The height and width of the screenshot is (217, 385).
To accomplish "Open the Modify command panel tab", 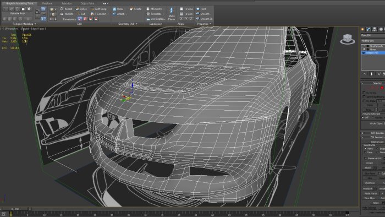I will tap(369, 29).
